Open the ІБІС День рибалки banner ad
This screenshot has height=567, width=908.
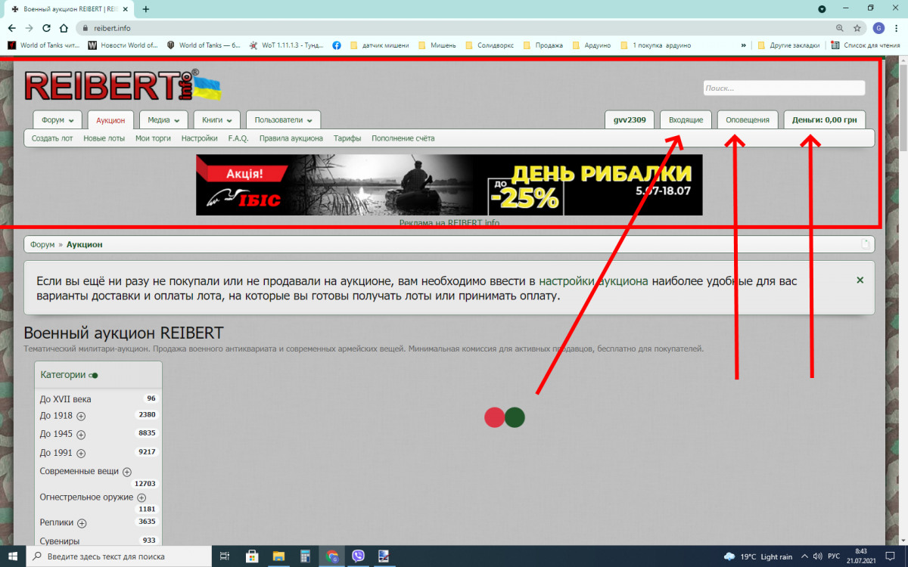[x=449, y=185]
